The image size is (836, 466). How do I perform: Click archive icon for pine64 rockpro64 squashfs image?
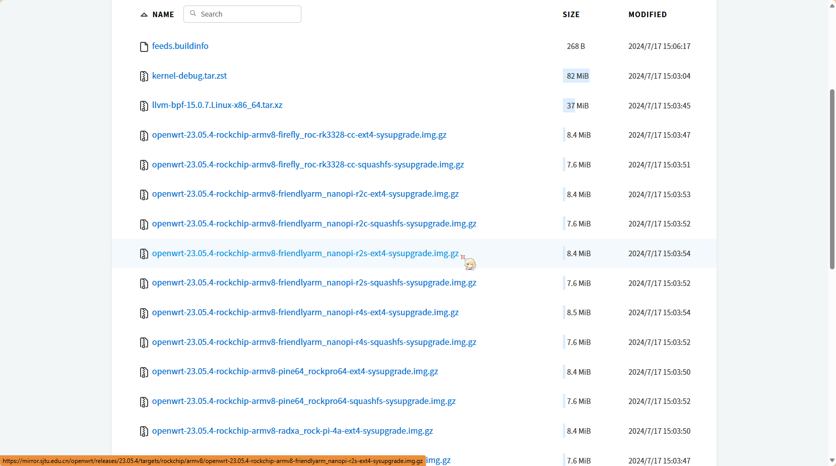144,402
